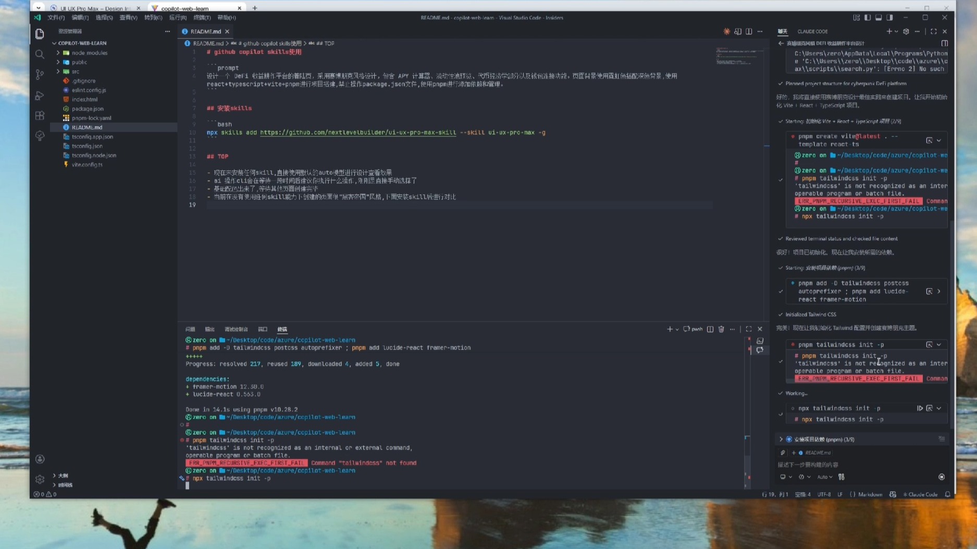This screenshot has height=549, width=977.
Task: Click the Copilot status icon in status bar
Action: coord(893,494)
